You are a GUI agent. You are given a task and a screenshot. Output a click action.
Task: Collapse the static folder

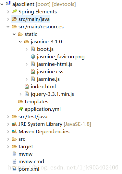14,34
